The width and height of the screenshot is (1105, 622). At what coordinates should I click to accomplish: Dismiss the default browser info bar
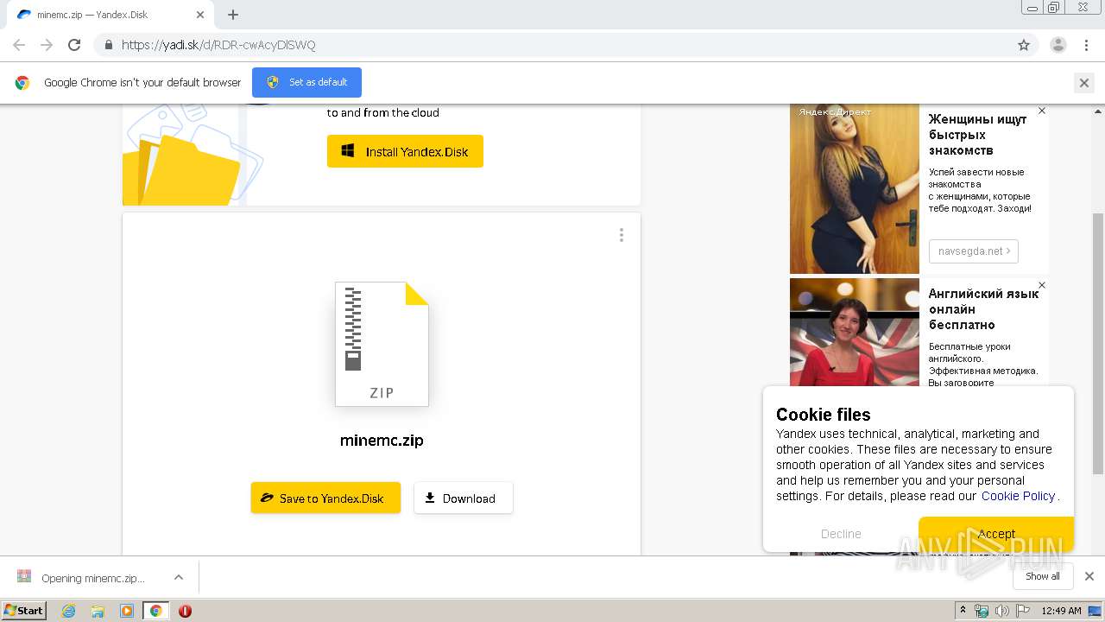pyautogui.click(x=1084, y=83)
